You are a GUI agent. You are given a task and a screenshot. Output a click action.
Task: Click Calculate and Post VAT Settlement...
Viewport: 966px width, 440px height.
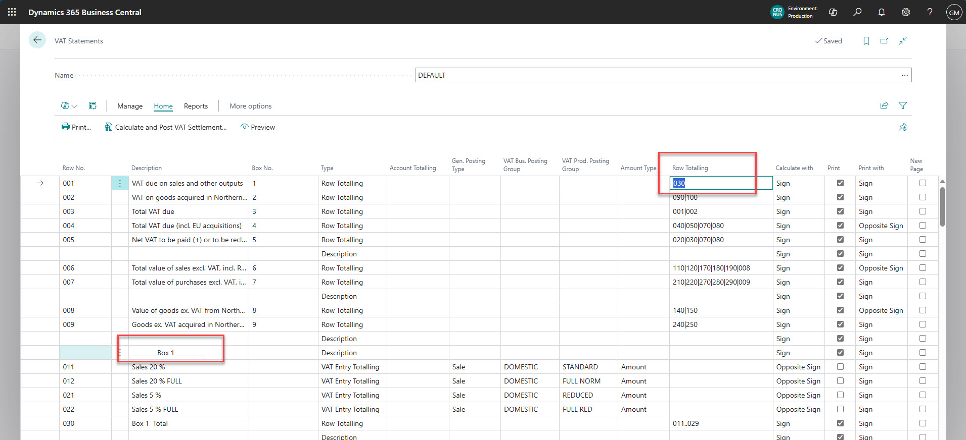pos(166,127)
